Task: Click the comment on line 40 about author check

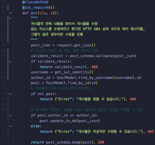Action: (88, 110)
